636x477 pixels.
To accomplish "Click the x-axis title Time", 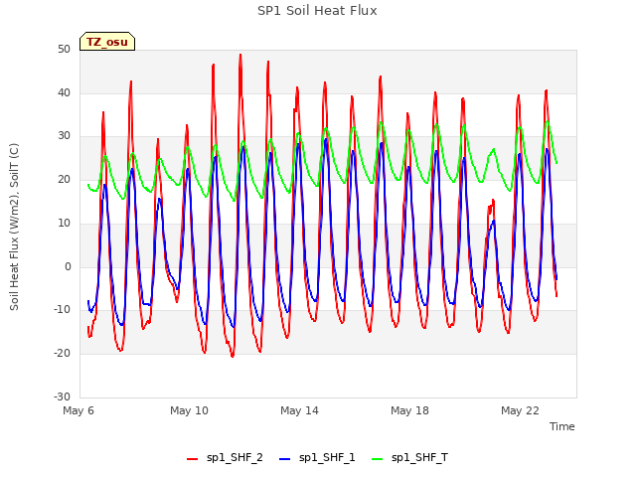I will [x=561, y=426].
